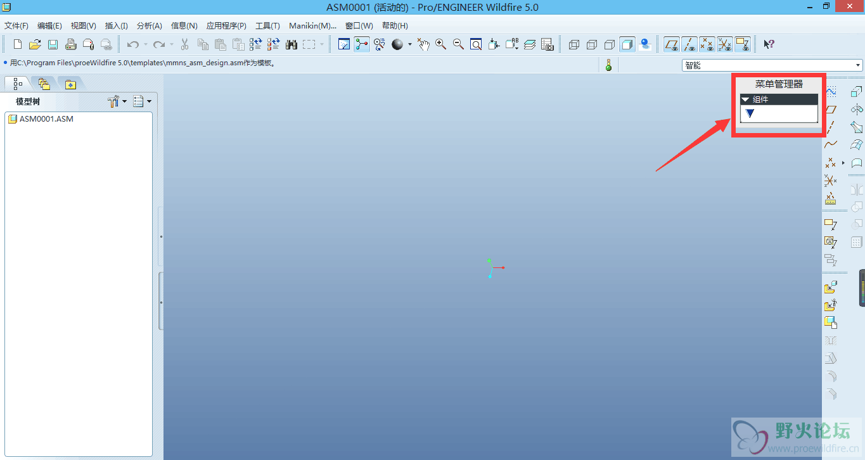This screenshot has width=865, height=460.
Task: Open the 文件(F) menu
Action: point(16,26)
